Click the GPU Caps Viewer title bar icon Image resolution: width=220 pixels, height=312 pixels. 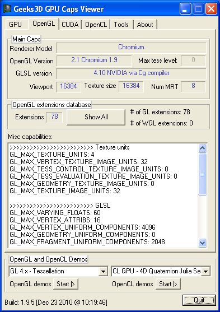[x=8, y=9]
